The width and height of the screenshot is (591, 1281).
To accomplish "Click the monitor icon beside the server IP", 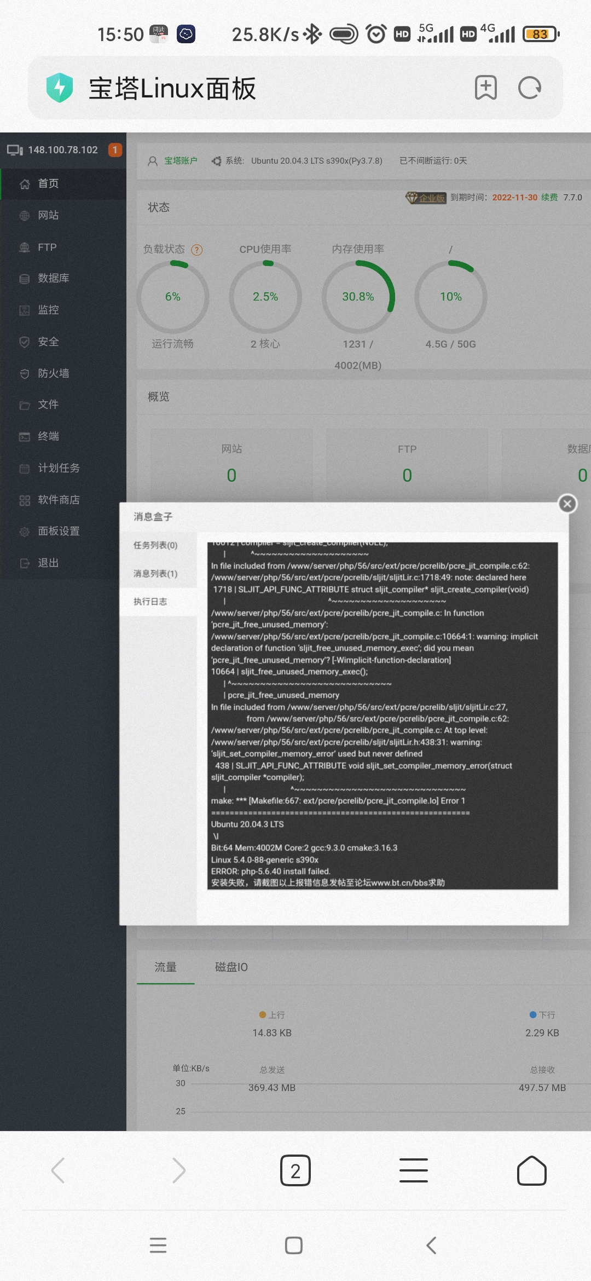I will (15, 150).
